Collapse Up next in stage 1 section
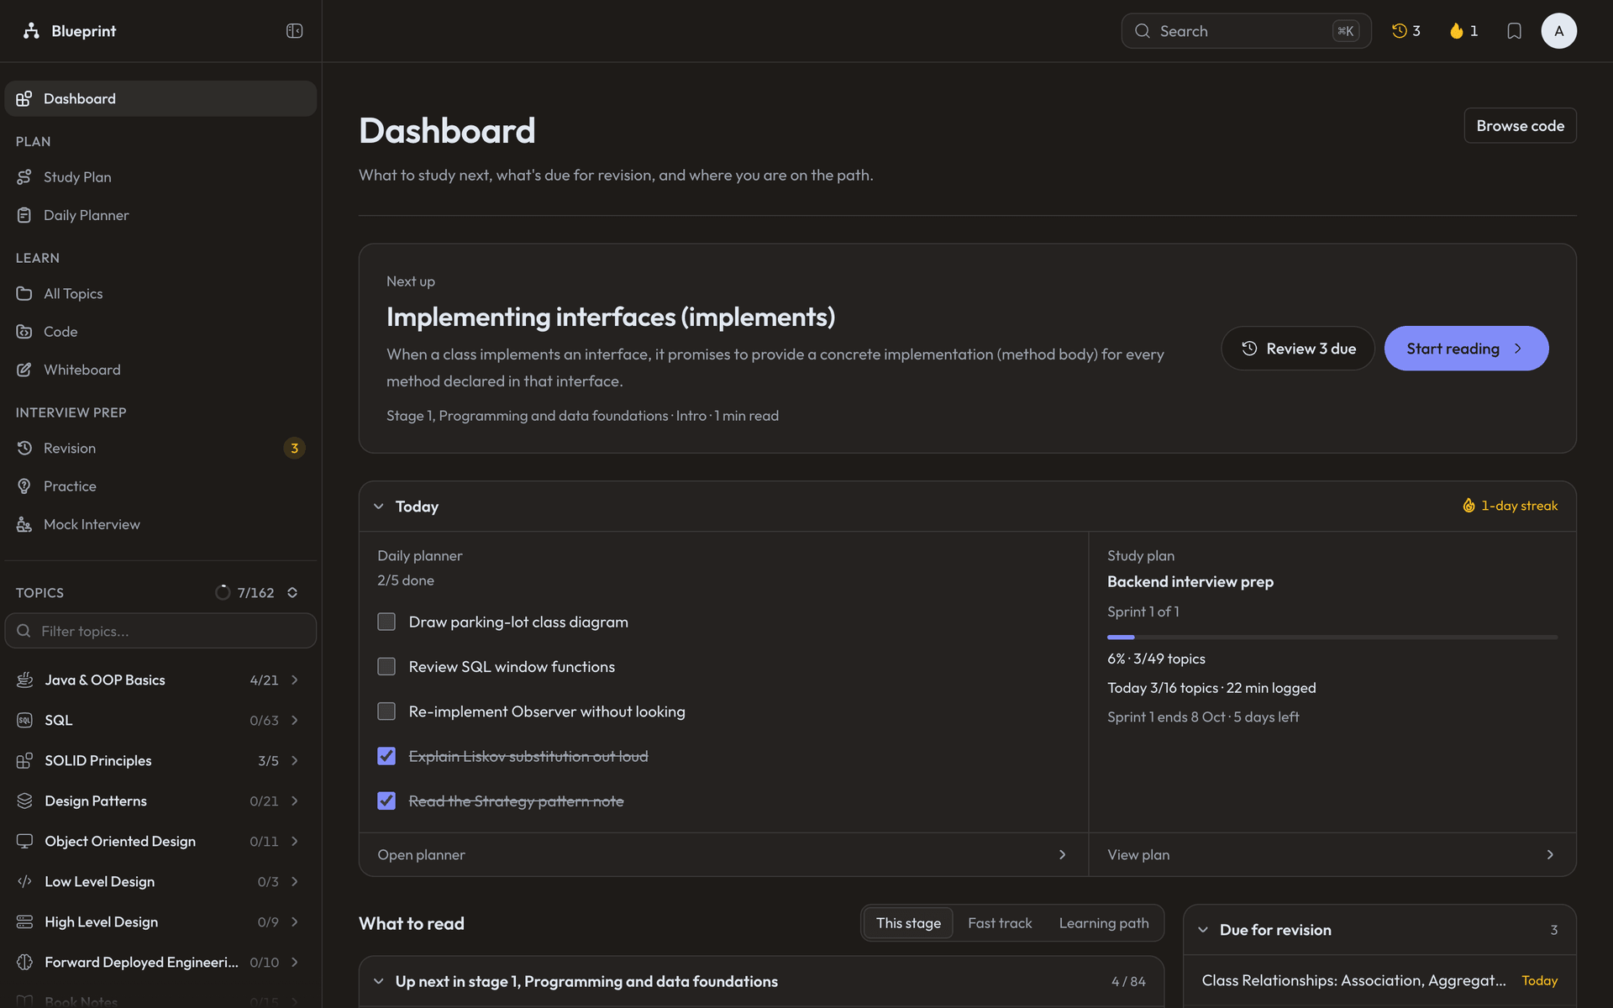 (x=379, y=981)
